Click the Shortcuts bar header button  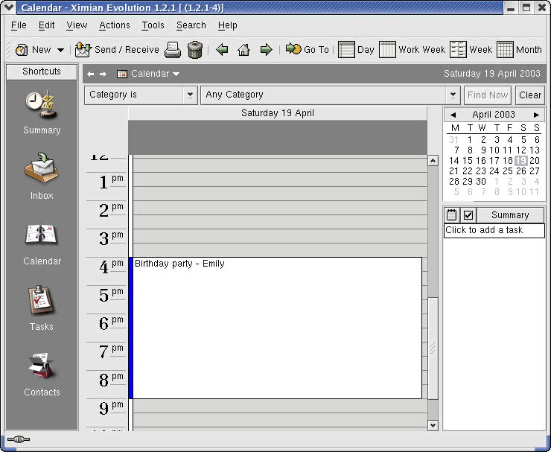42,71
